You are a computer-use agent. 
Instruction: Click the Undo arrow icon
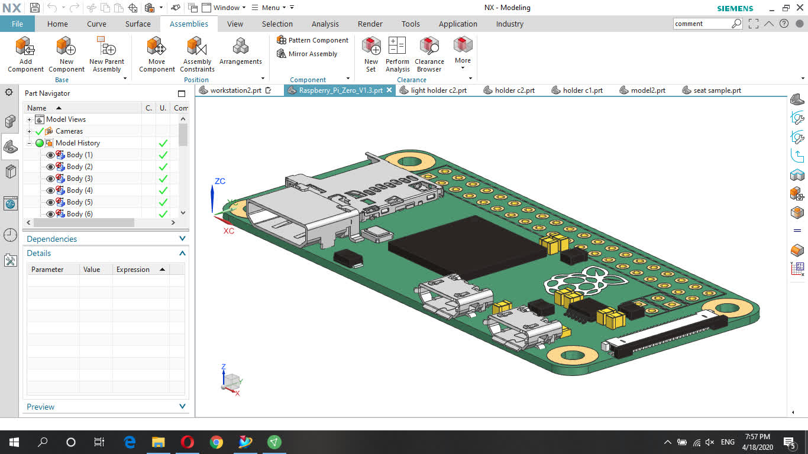(x=52, y=8)
